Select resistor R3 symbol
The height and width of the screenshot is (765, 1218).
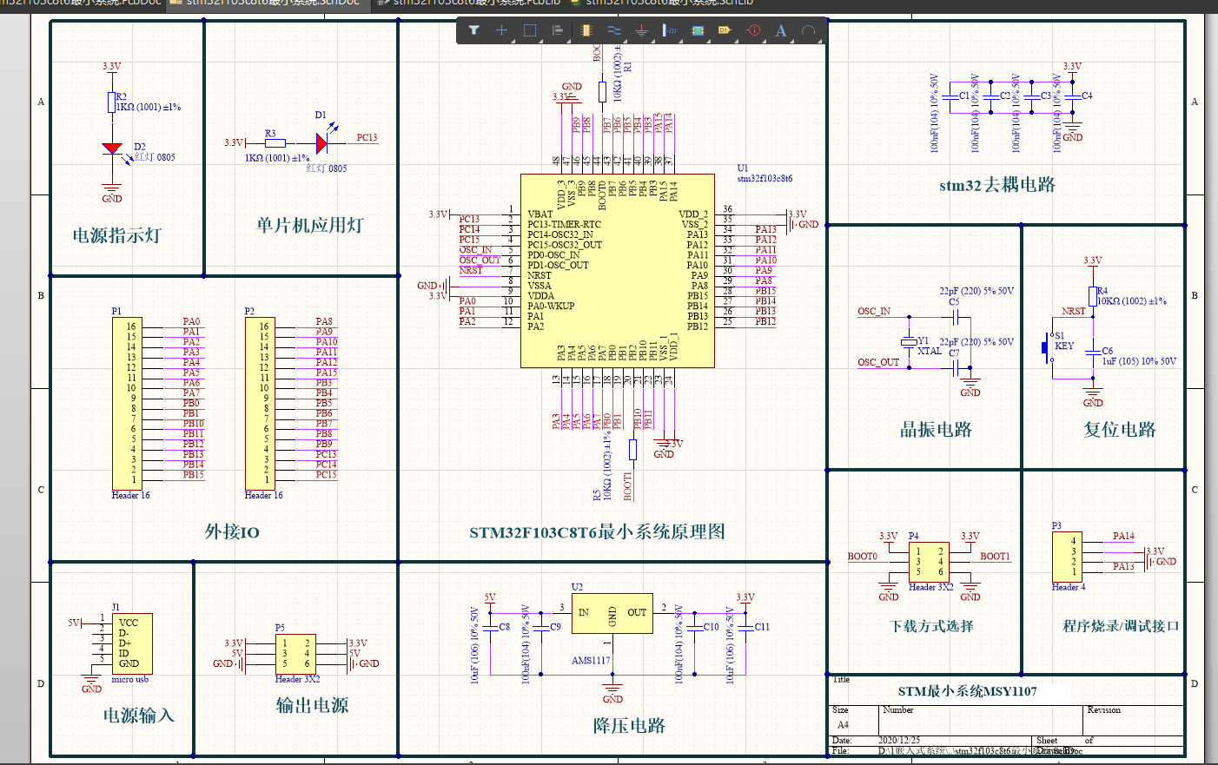[275, 142]
